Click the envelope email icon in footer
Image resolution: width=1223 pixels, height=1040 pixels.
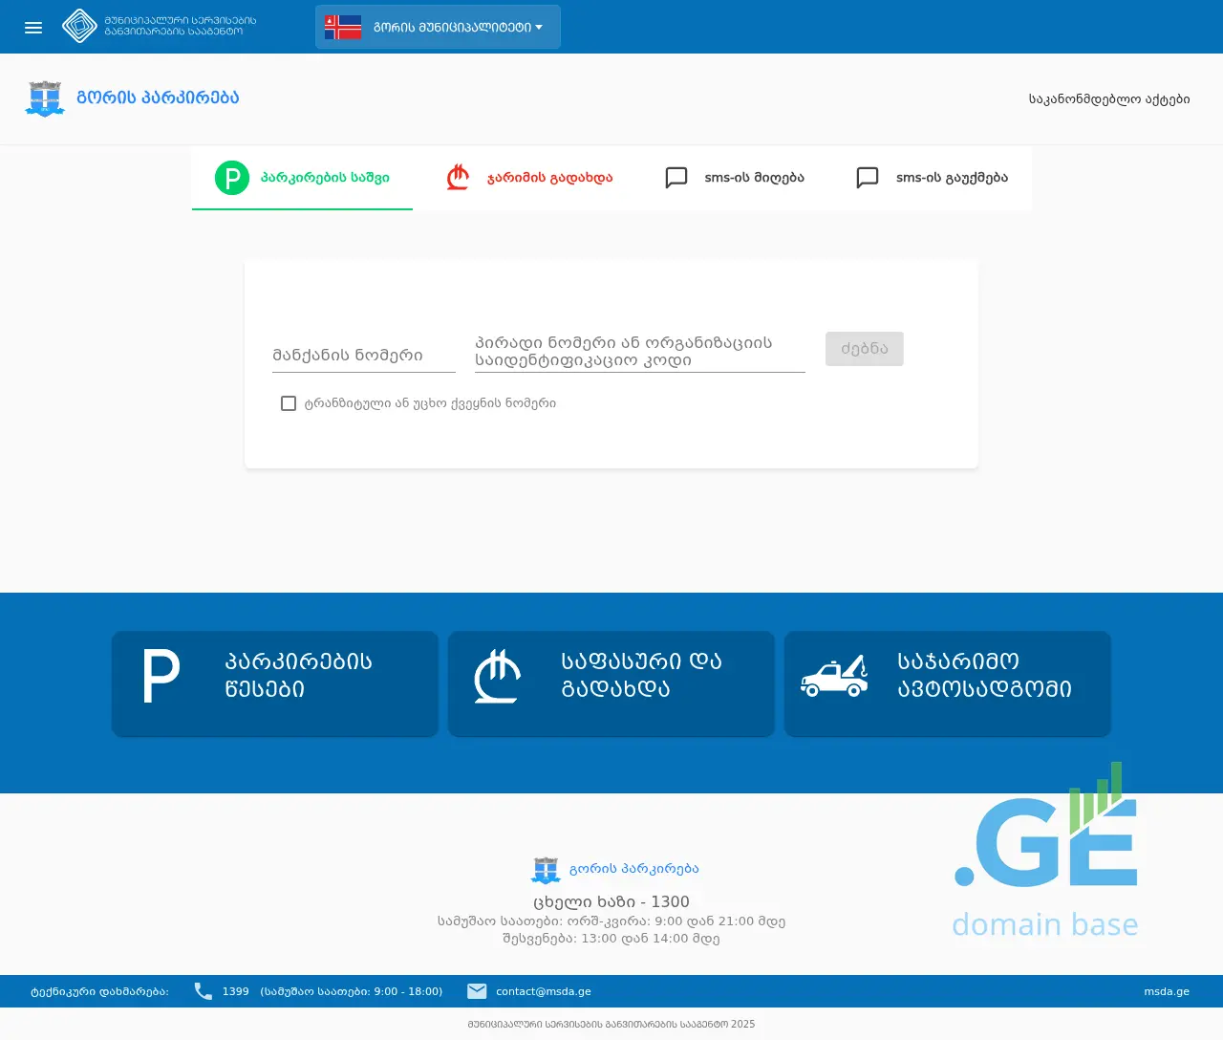click(477, 991)
